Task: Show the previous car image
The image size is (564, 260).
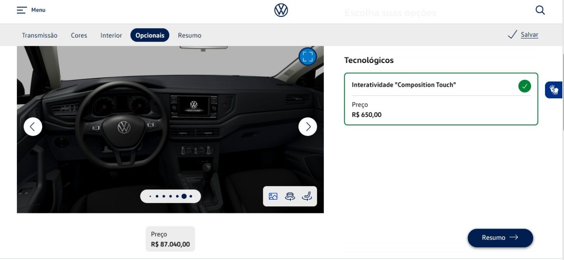Action: point(33,126)
